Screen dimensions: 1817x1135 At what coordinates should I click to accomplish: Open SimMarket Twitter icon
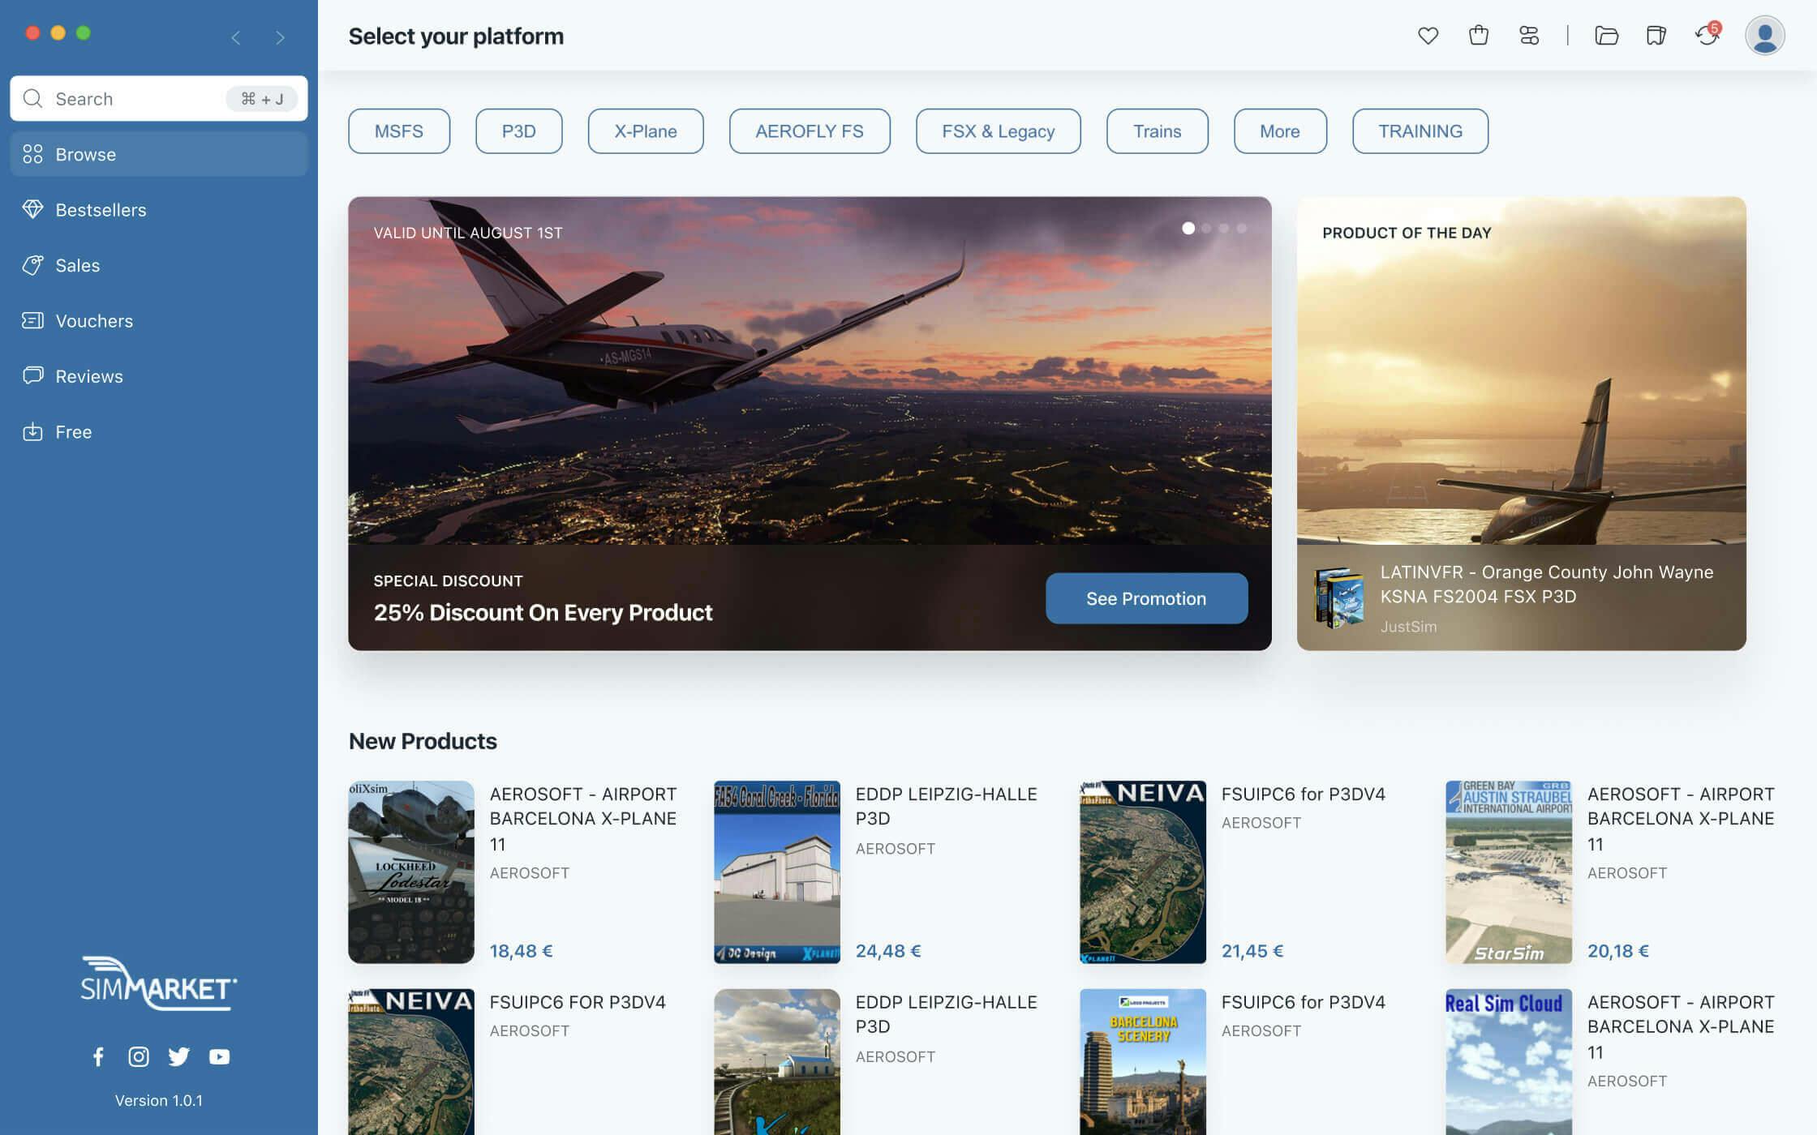[x=178, y=1056]
